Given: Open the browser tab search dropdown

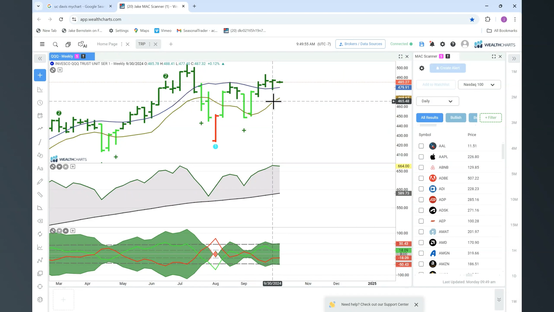Looking at the screenshot, I should (x=38, y=6).
